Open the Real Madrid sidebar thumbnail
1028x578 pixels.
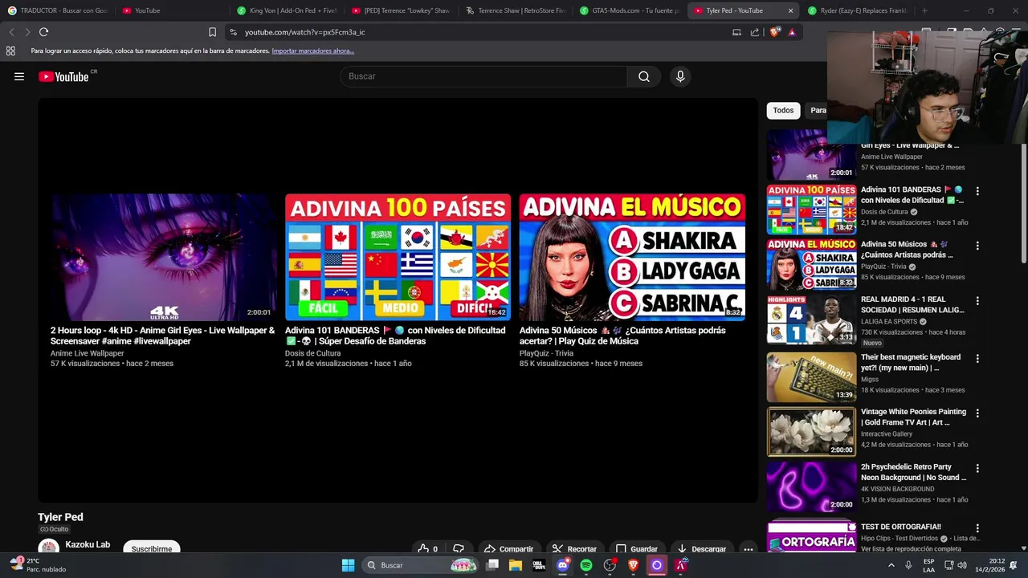[811, 320]
